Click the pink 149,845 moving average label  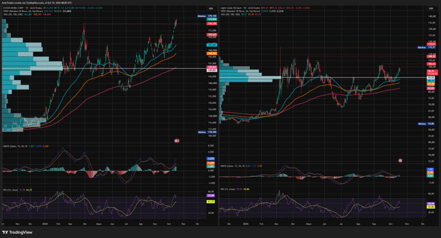pyautogui.click(x=212, y=67)
